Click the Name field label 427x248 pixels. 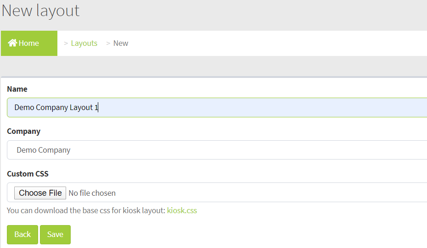pos(17,89)
